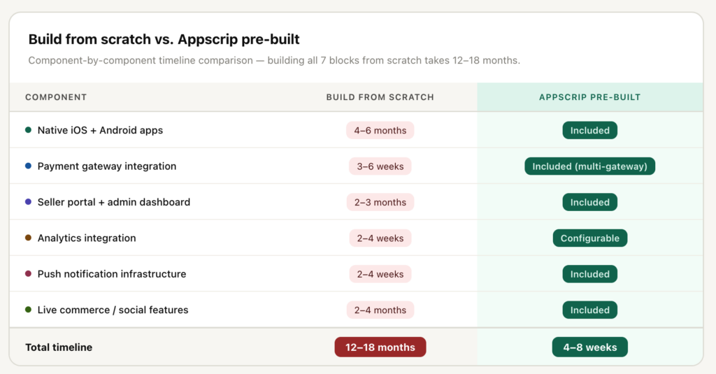Click the Included (multi-gateway) badge
The image size is (716, 374).
(589, 166)
